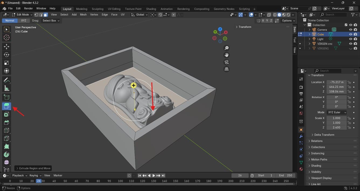The height and width of the screenshot is (191, 360).
Task: Click the hand pan view gizmo
Action: pyautogui.click(x=227, y=55)
